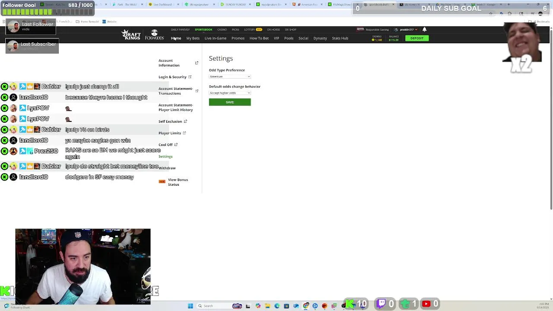This screenshot has height=311, width=553.
Task: Open Account Statement-Transactions
Action: pyautogui.click(x=175, y=91)
